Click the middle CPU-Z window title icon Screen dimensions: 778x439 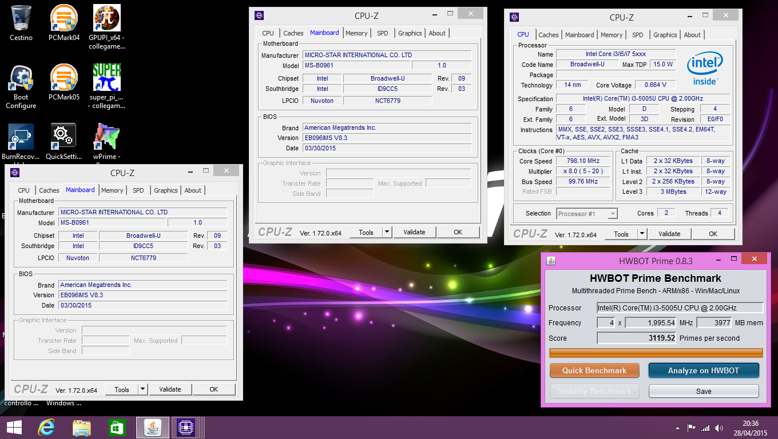[259, 15]
